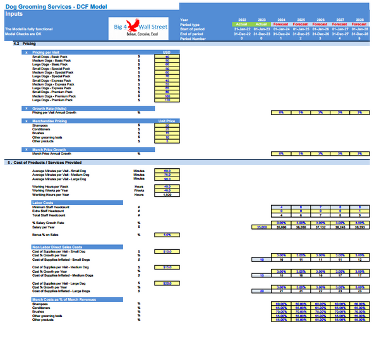This screenshot has height=343, width=379.
Task: Select the 2028 Forecast period type cell
Action: [x=359, y=25]
